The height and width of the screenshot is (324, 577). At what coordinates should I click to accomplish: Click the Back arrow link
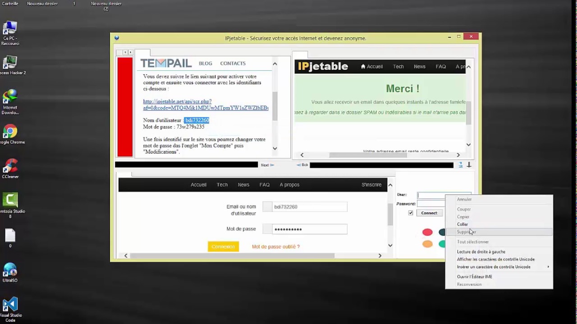coord(302,165)
